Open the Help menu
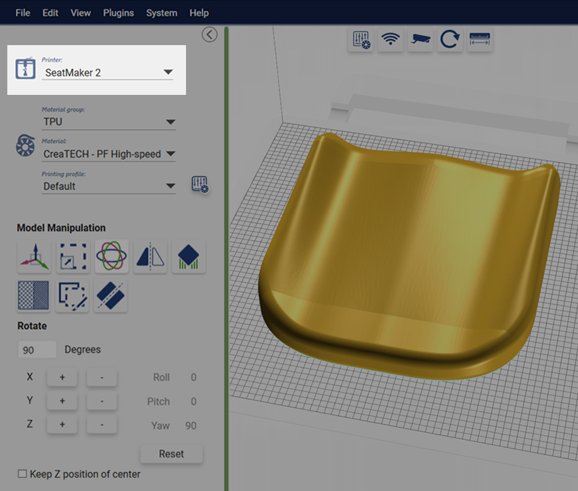Viewport: 578px width, 491px height. pos(199,13)
